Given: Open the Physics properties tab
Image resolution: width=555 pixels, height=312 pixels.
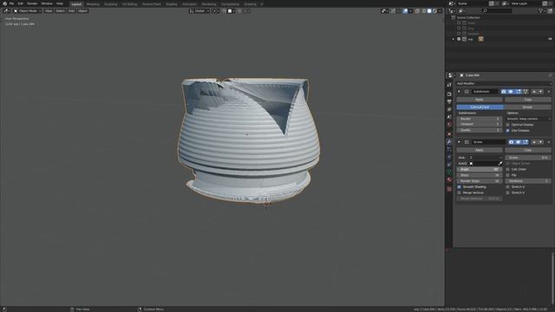Looking at the screenshot, I should (x=449, y=157).
